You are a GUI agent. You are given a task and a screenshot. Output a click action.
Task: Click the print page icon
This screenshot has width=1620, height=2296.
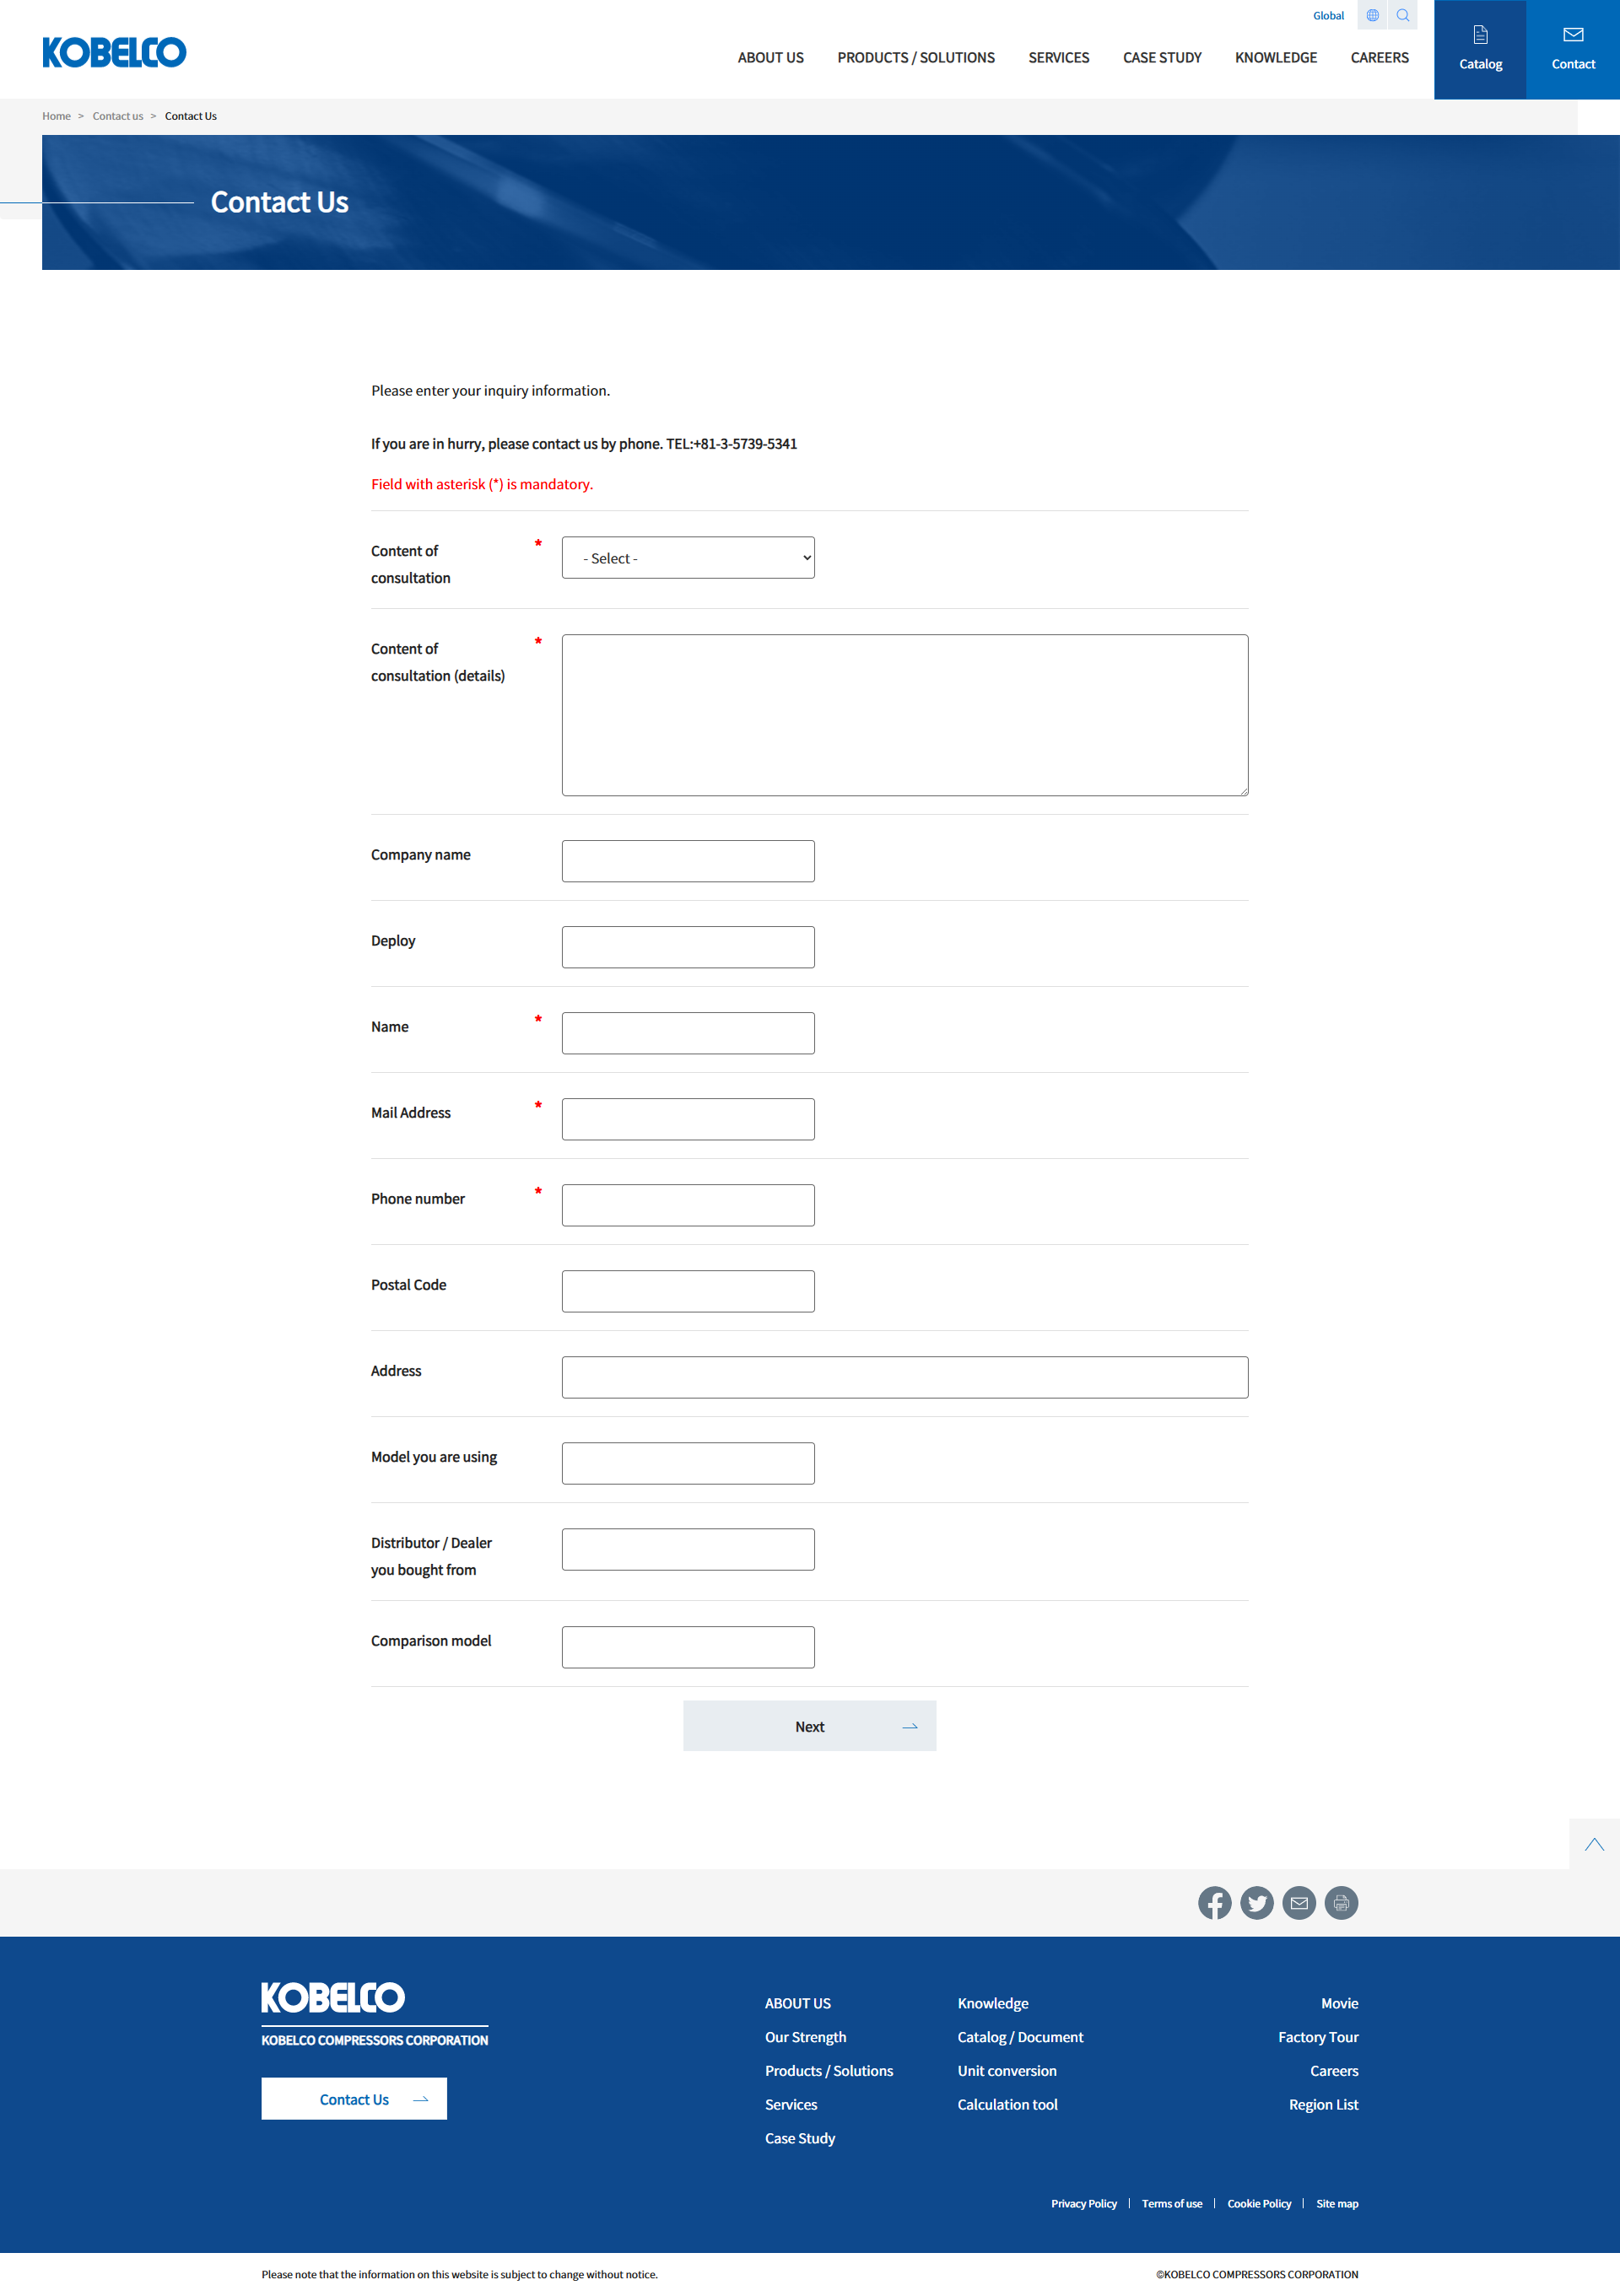1341,1903
